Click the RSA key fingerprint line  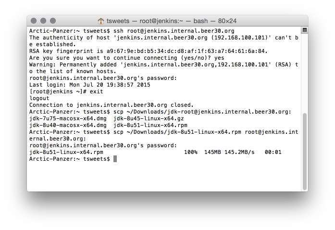click(x=148, y=51)
